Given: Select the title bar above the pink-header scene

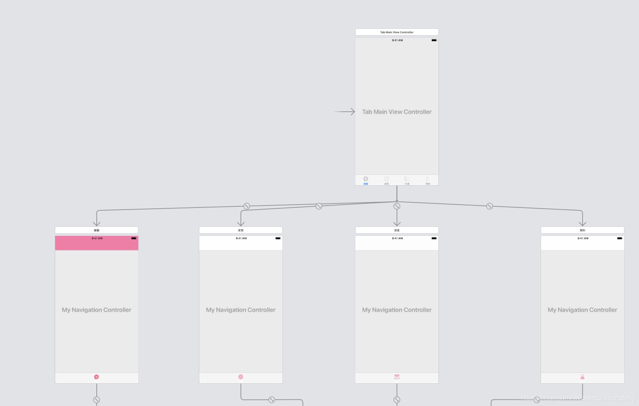Looking at the screenshot, I should point(97,230).
